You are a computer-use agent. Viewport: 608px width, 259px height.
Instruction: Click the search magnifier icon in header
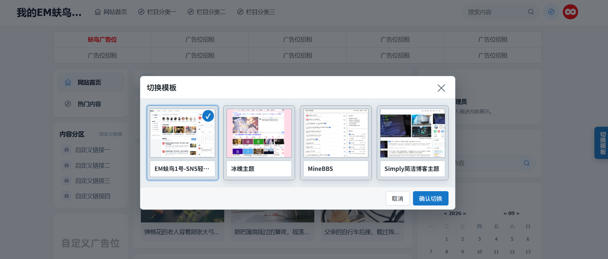coord(531,12)
